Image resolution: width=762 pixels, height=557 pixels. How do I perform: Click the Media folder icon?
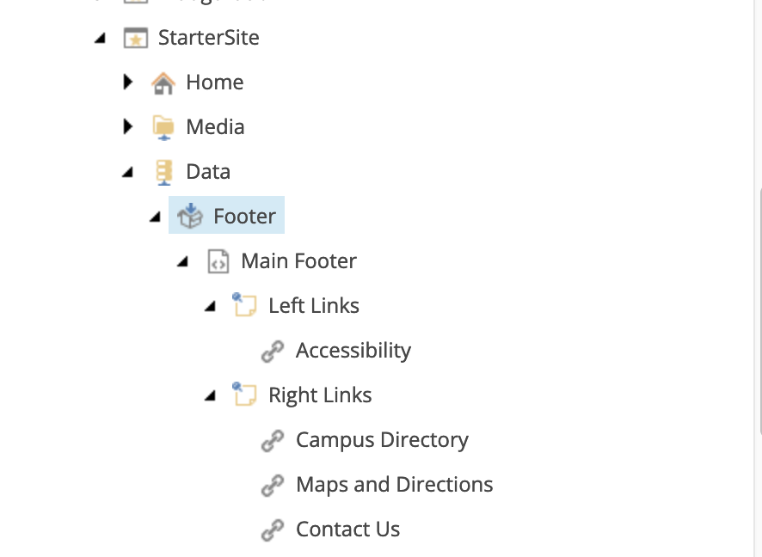click(163, 126)
